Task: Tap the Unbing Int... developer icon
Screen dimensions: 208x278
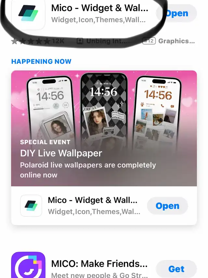Action: (x=80, y=41)
